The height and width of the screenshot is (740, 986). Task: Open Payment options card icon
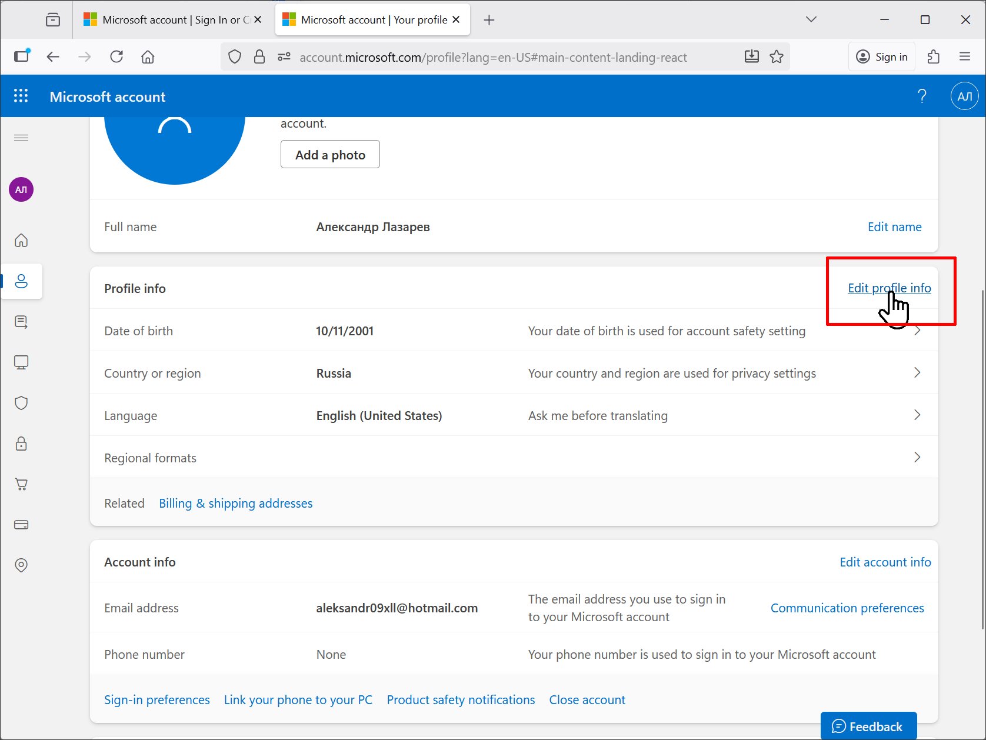pyautogui.click(x=21, y=525)
